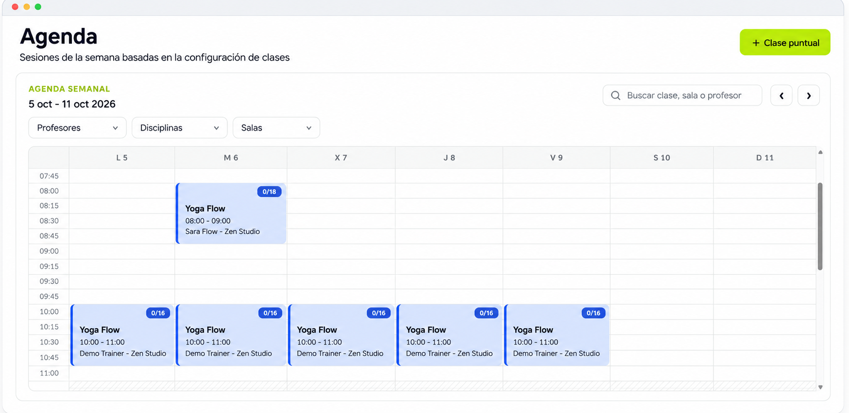The image size is (849, 413).
Task: Click the AGENDA SEMANAL heading
Action: coord(69,89)
